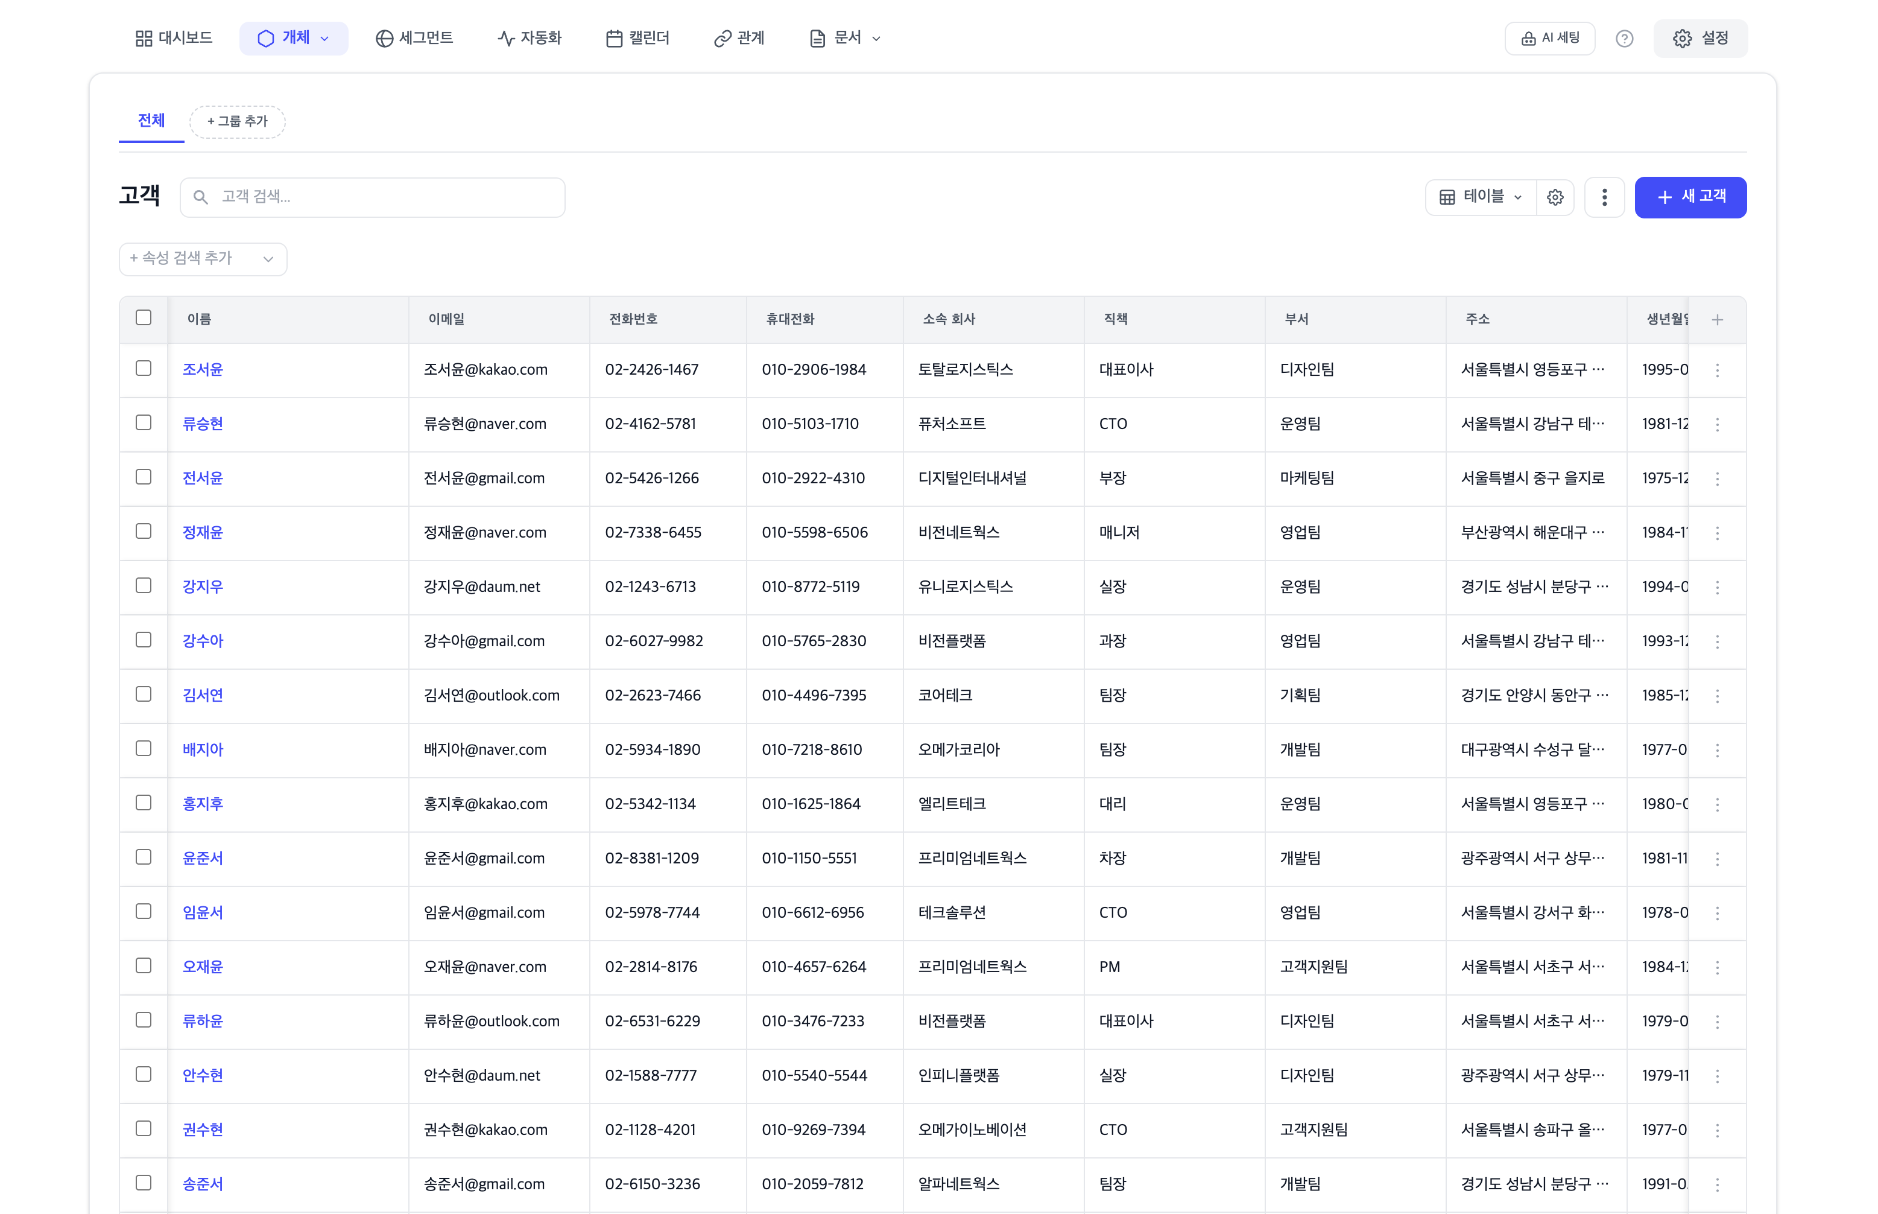
Task: Expand the 문서 dropdown chevron
Action: point(876,38)
